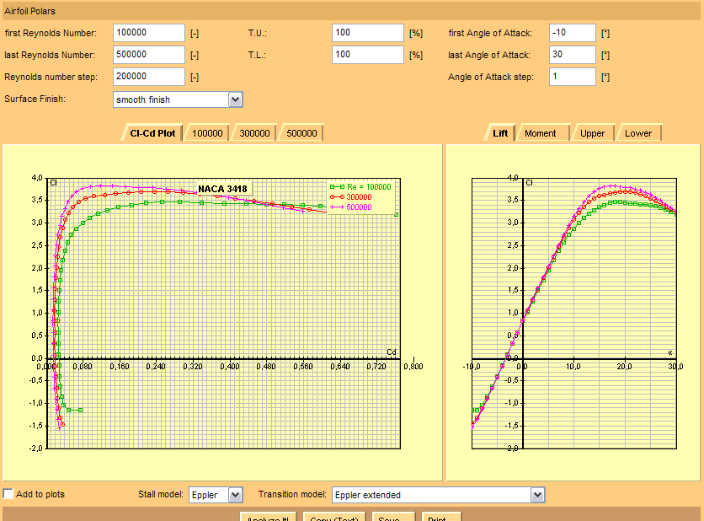Open the Moment plot tab

(541, 133)
